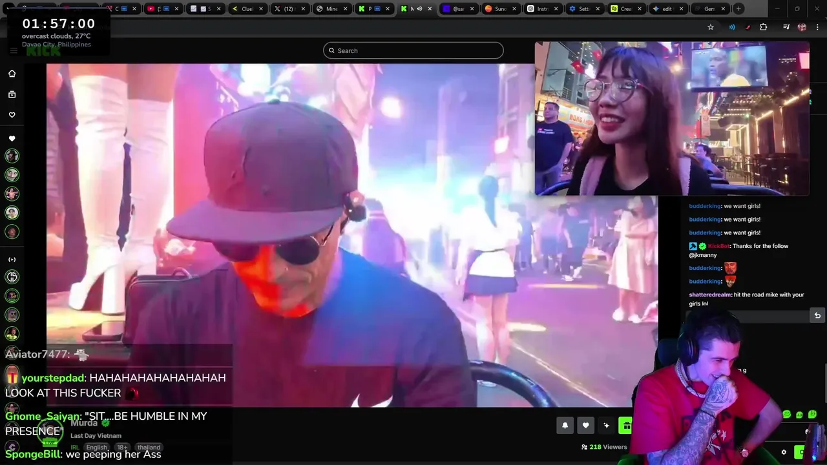The height and width of the screenshot is (465, 827).
Task: Click the Kick site search field
Action: click(413, 50)
